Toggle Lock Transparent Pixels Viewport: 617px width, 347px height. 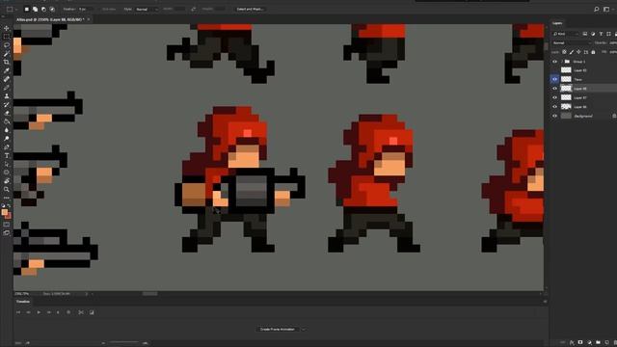(x=564, y=52)
